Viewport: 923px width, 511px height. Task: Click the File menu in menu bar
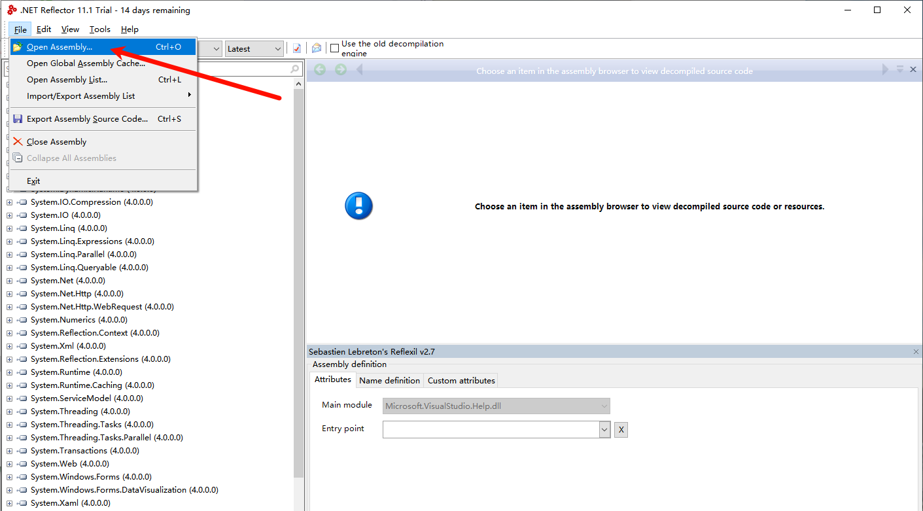pos(20,29)
